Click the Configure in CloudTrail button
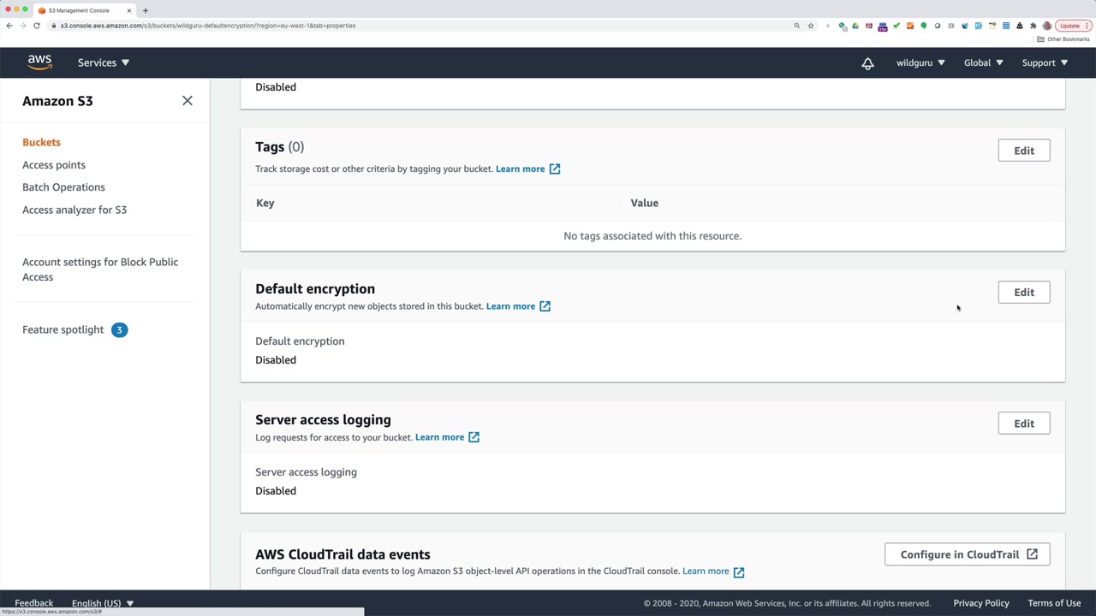 [968, 554]
